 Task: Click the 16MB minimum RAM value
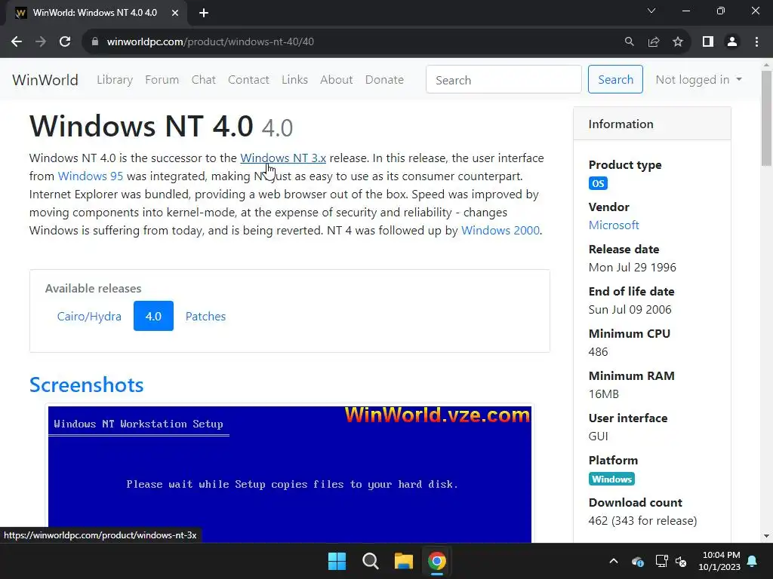click(603, 394)
